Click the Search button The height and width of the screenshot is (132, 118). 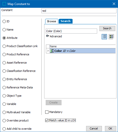pyautogui.click(x=107, y=28)
